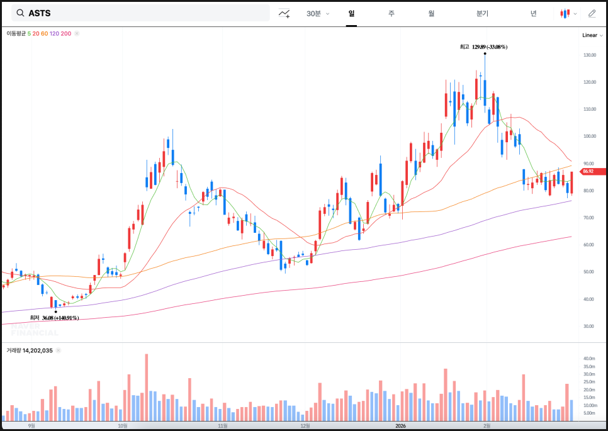Select the pencil drawing tool
The width and height of the screenshot is (608, 431).
tap(592, 13)
